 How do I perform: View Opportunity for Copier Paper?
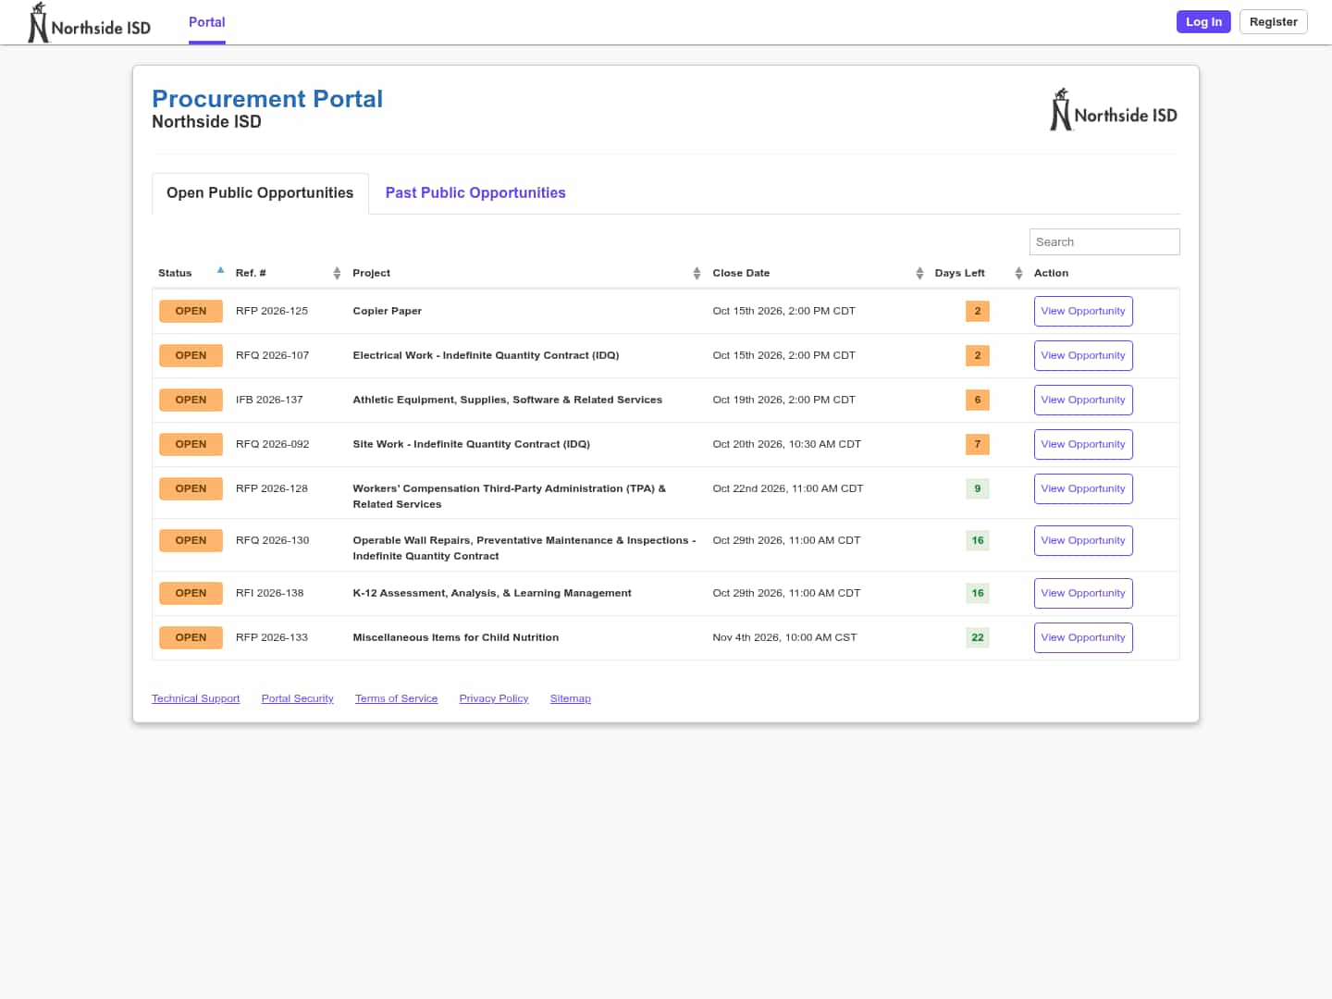pyautogui.click(x=1083, y=311)
